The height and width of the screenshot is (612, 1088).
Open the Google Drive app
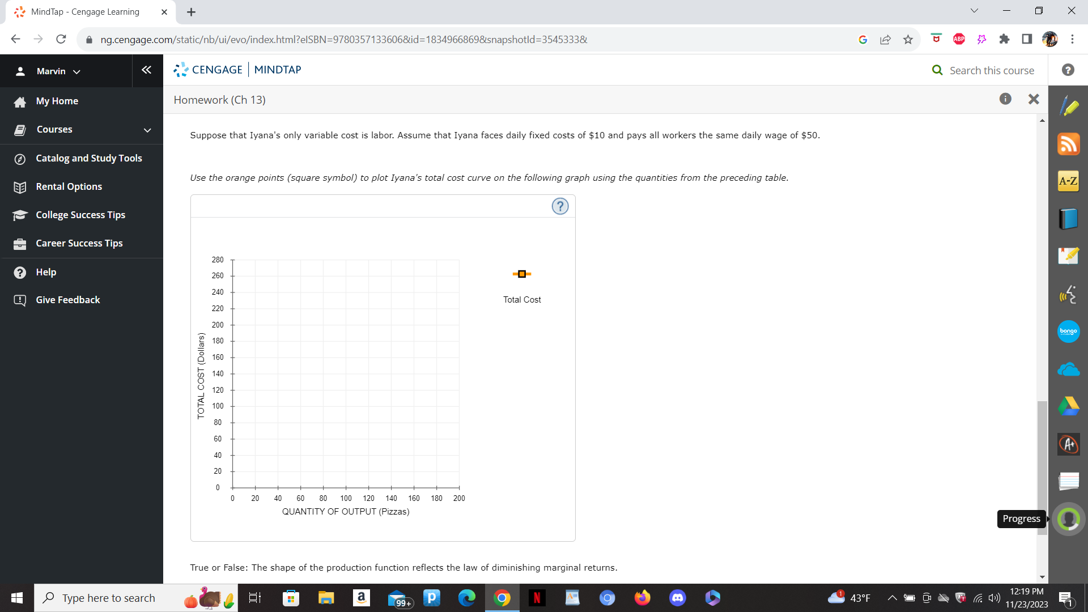pos(1068,406)
